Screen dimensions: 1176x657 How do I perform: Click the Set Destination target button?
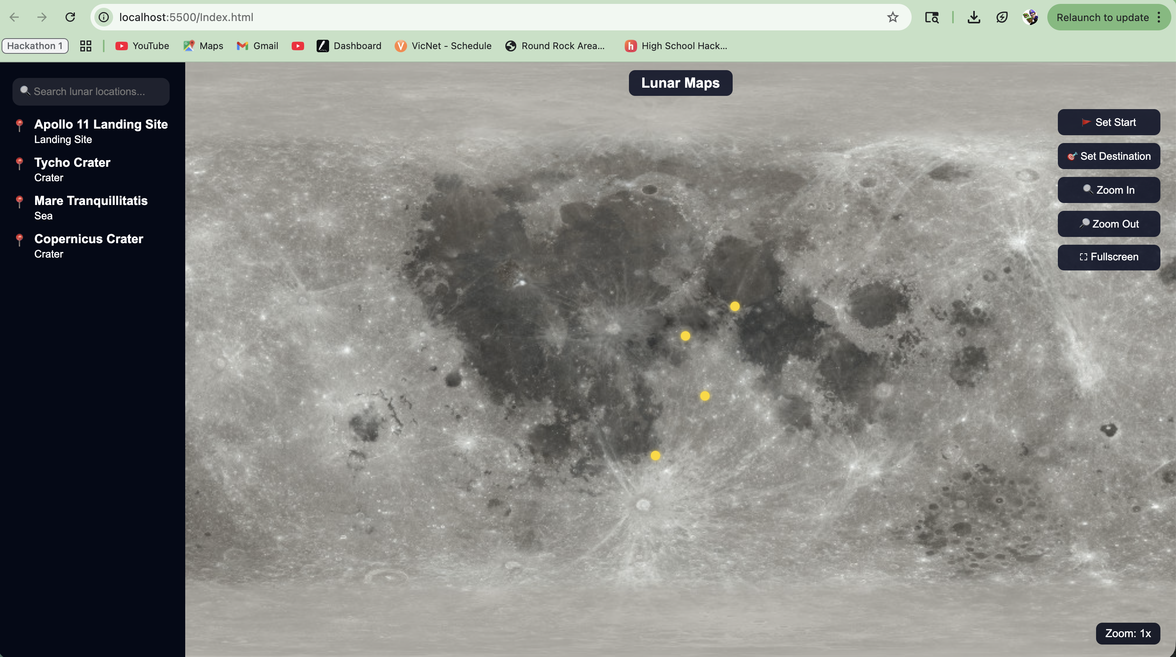tap(1109, 156)
